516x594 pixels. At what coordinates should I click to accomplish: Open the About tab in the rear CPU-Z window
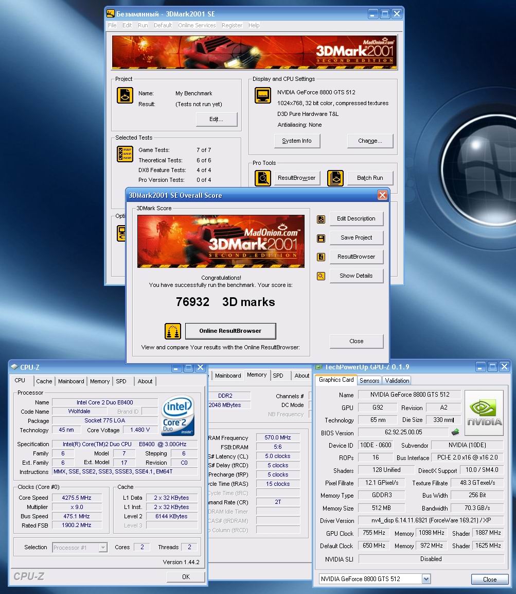[301, 376]
